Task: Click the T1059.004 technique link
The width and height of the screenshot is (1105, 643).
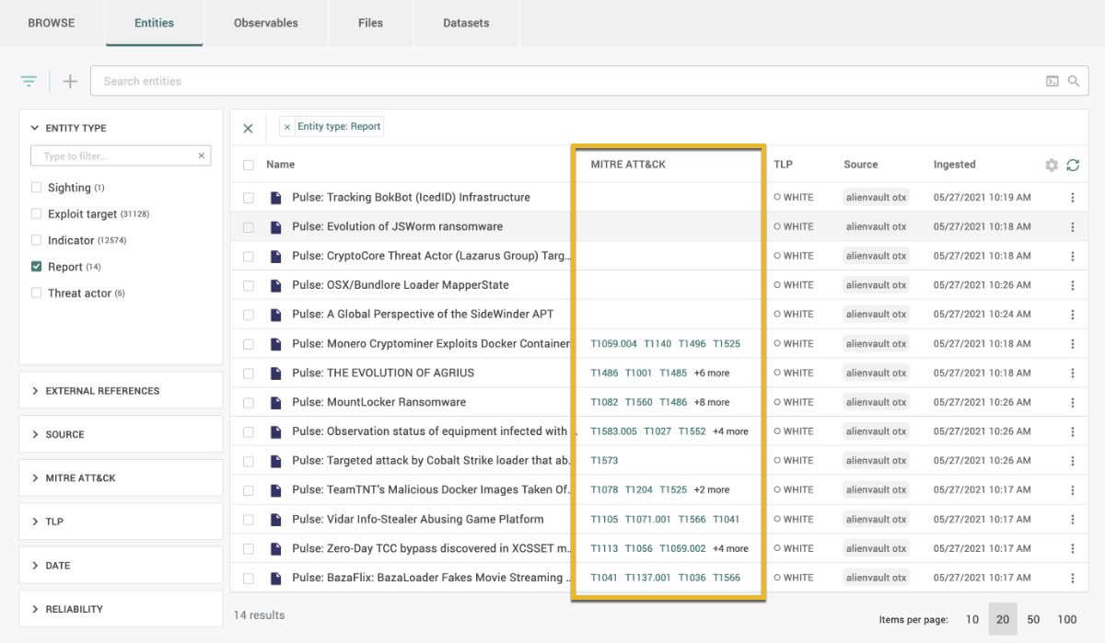Action: 613,344
